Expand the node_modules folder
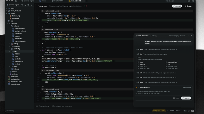204x114 pixels. pyautogui.click(x=7, y=11)
